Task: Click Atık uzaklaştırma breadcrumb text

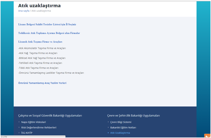Action: [x=41, y=11]
